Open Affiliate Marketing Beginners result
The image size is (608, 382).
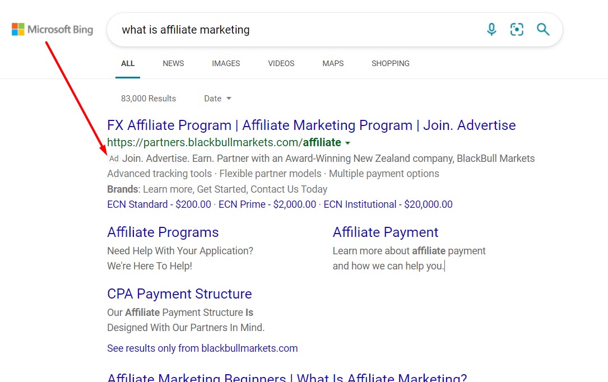[x=287, y=378]
